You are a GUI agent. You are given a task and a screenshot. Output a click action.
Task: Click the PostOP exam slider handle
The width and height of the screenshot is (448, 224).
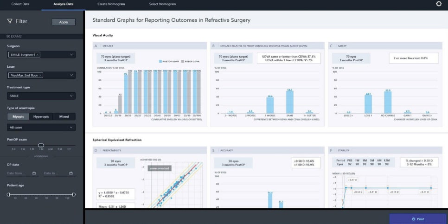[41, 146]
